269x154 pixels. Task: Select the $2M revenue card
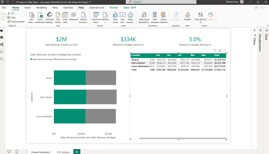[61, 41]
